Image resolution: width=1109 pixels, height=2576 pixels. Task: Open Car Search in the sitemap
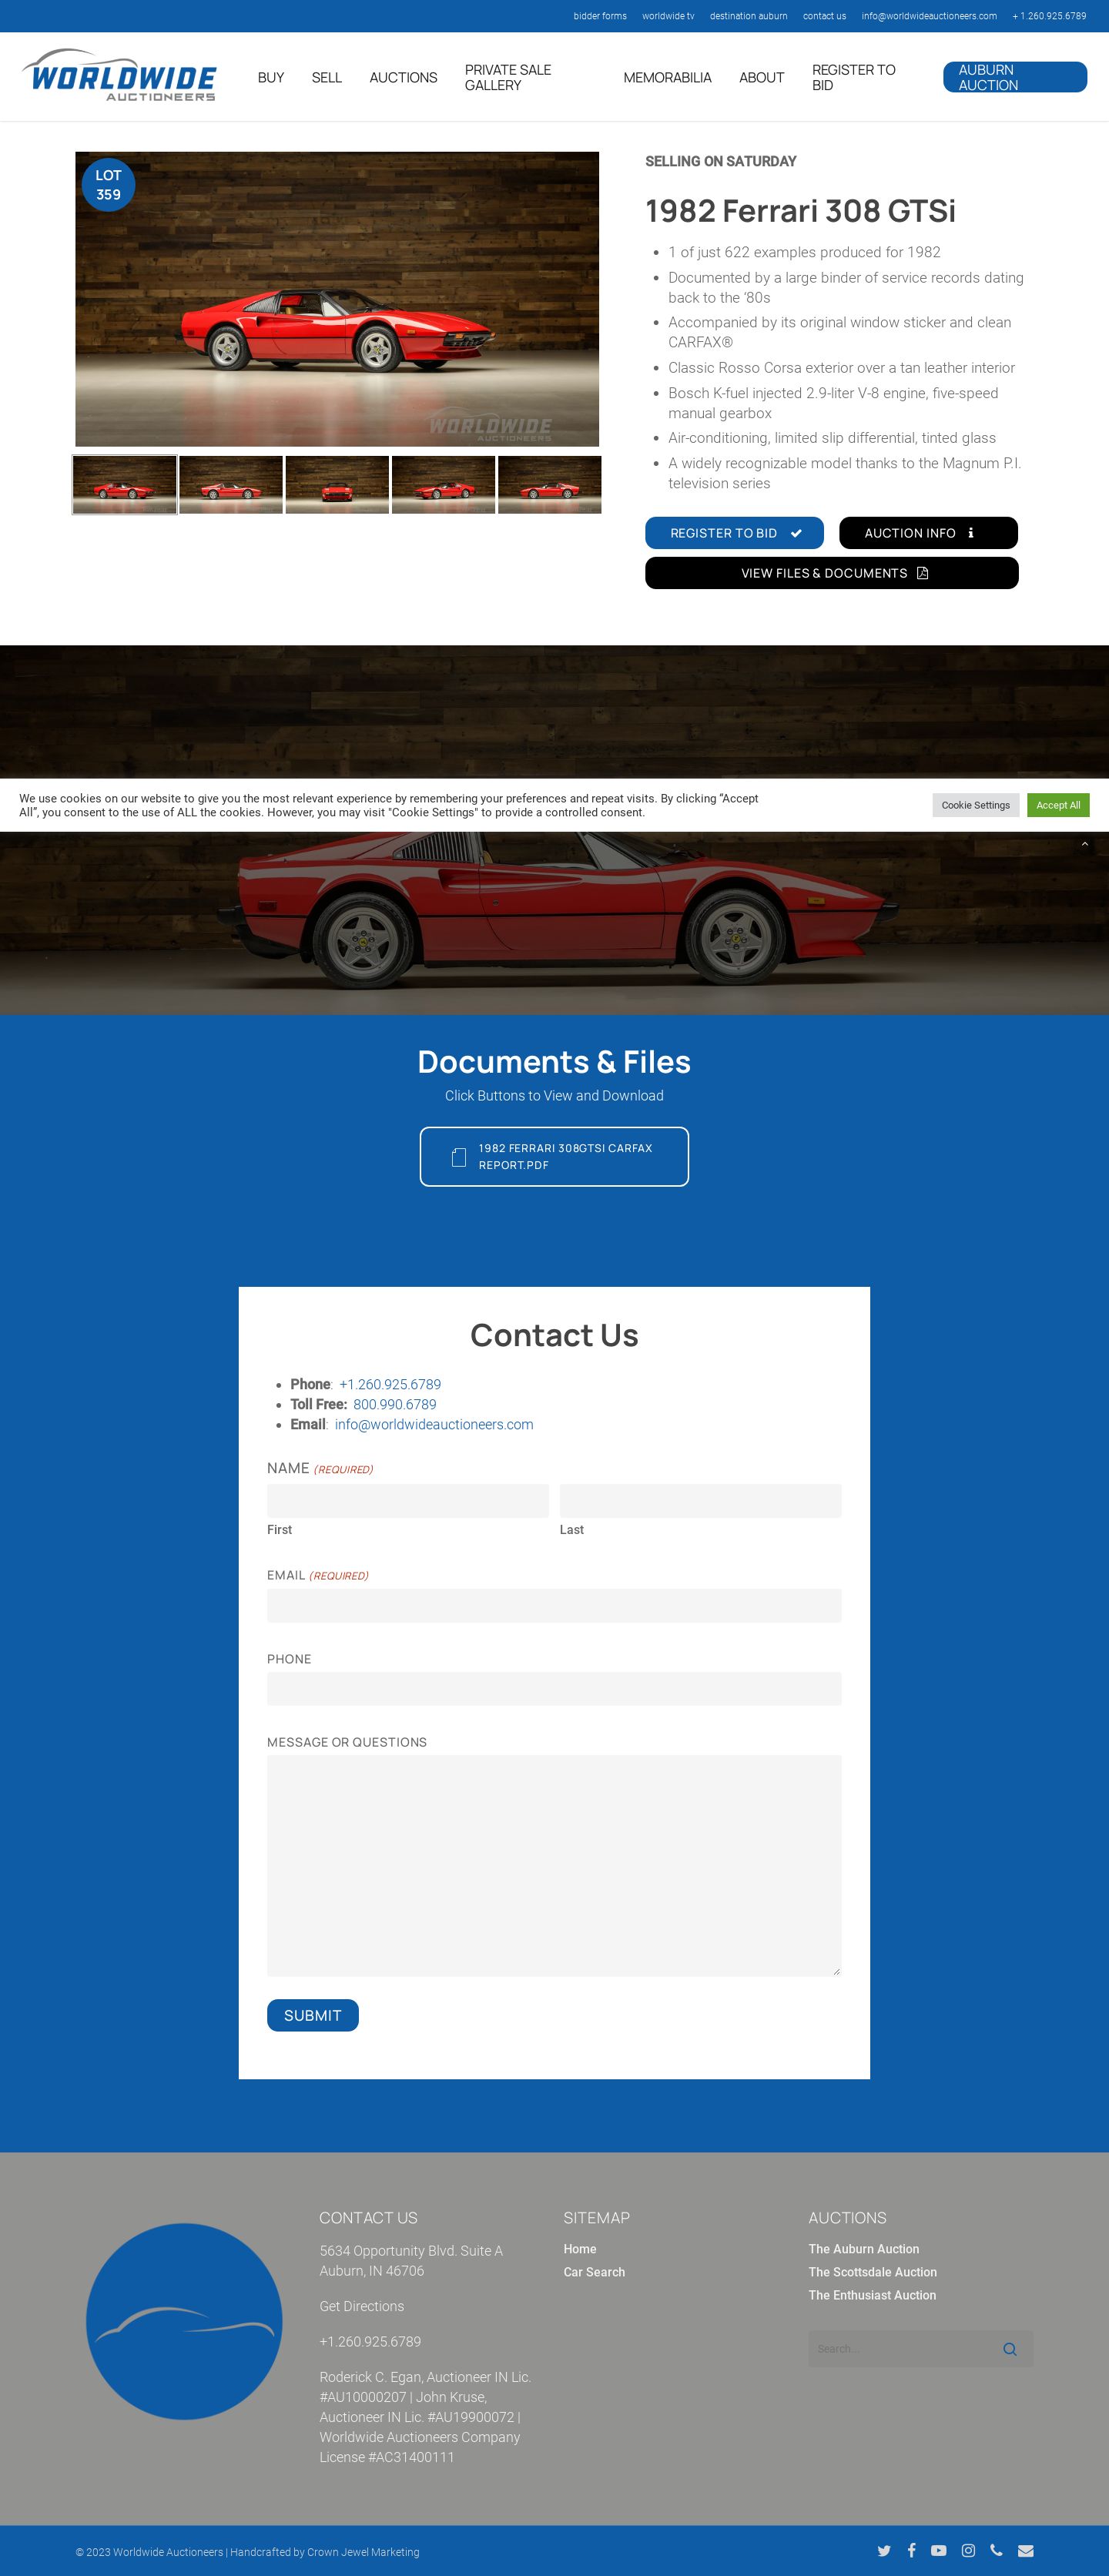point(594,2272)
